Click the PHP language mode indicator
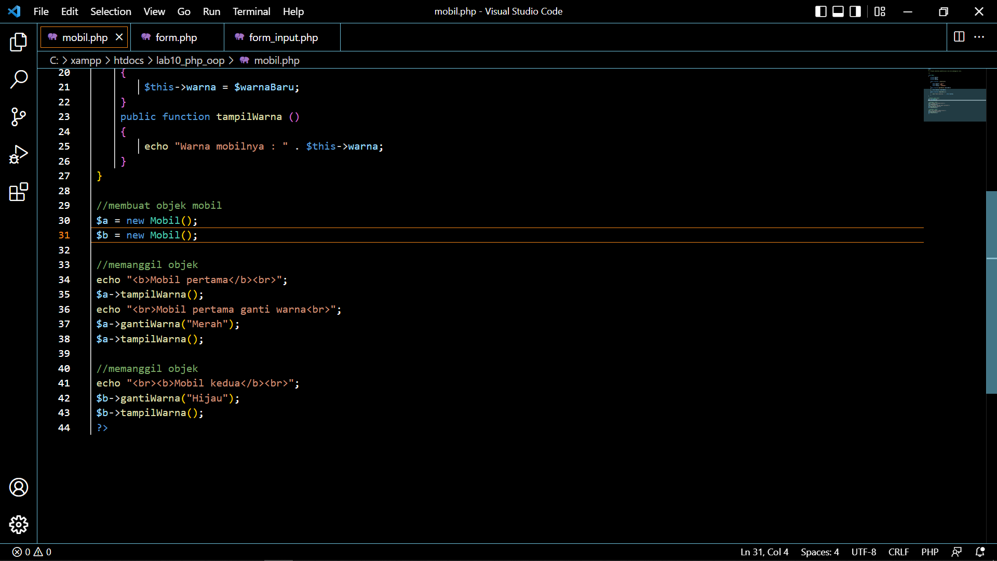Screen dimensions: 997x561 pyautogui.click(x=930, y=552)
